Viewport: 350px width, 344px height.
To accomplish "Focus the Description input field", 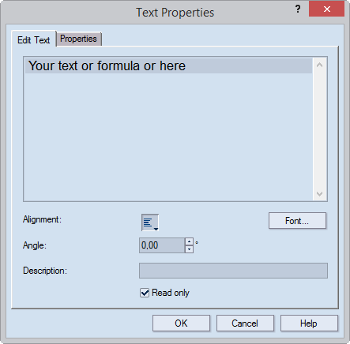I will 233,271.
